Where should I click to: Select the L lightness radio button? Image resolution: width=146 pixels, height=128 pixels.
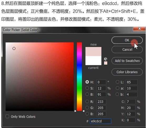pyautogui.click(x=117, y=82)
